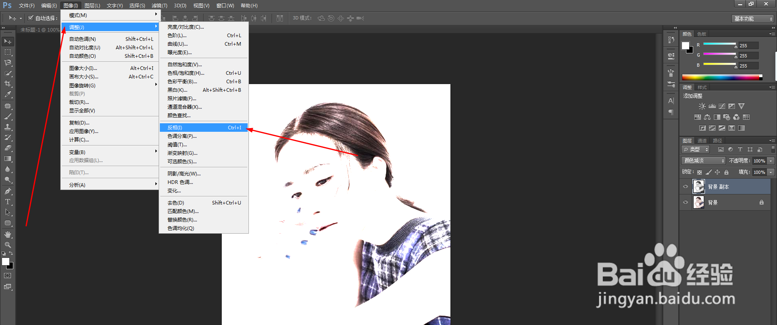
Task: Add a Brightness/Contrast adjustment from Adjustments panel
Action: click(x=702, y=106)
